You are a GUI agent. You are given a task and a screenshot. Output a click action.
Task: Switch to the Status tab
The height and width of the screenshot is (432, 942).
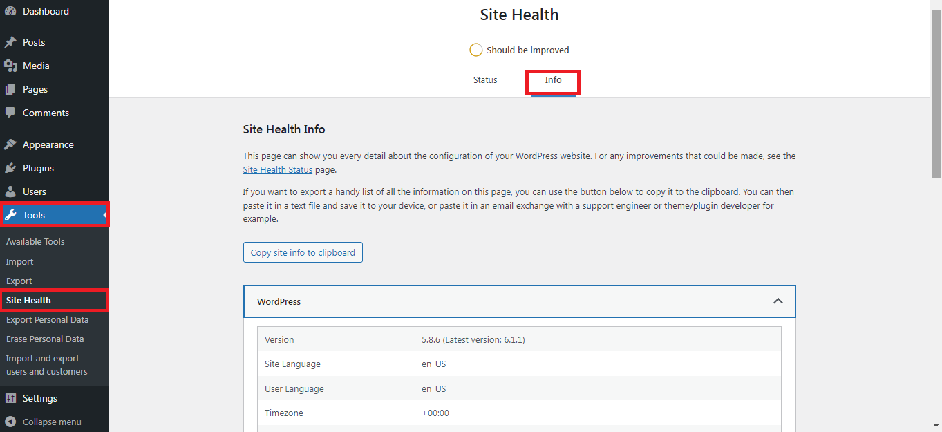(485, 80)
